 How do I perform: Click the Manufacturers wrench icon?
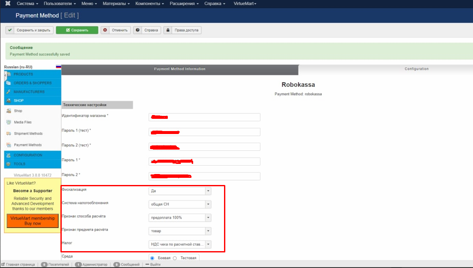pyautogui.click(x=8, y=92)
